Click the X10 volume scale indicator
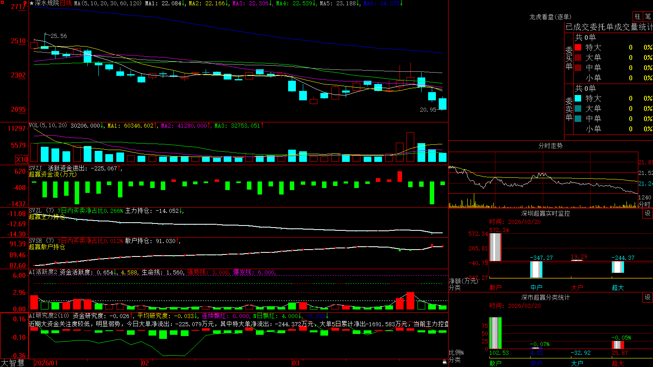 tap(21, 159)
